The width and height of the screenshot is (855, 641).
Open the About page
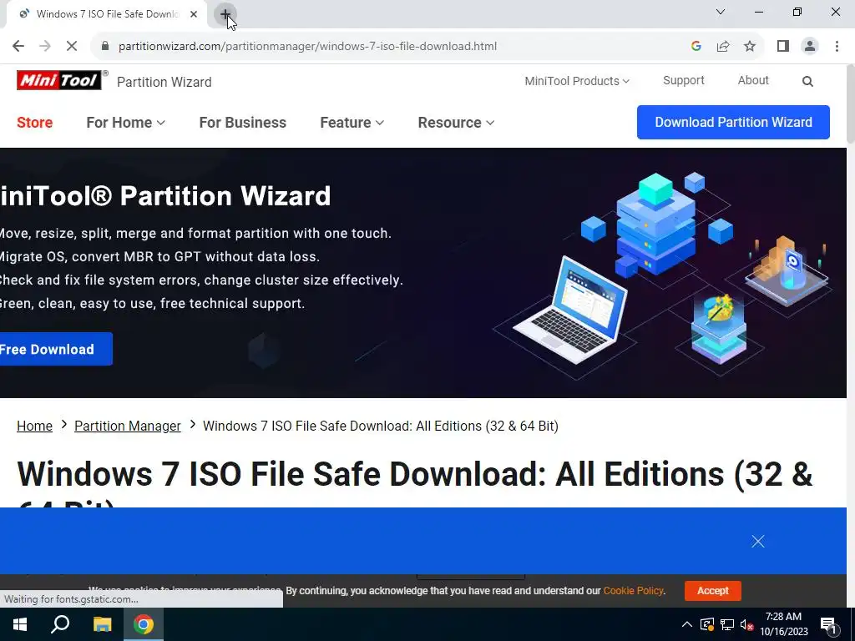coord(753,81)
